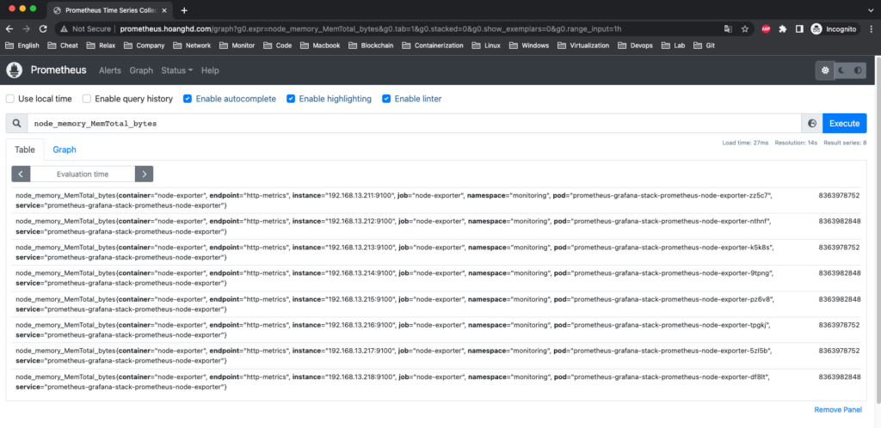Enable query history checkbox

coord(87,99)
